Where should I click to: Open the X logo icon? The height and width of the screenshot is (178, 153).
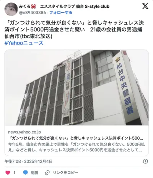(145, 6)
